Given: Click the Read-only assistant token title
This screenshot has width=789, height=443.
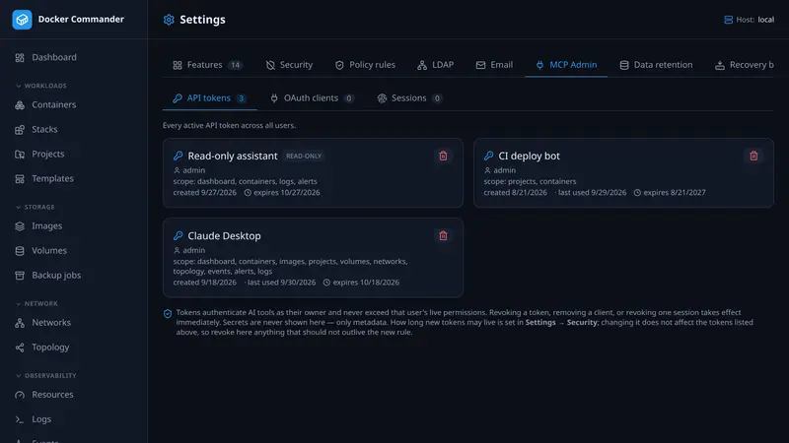Looking at the screenshot, I should (233, 156).
